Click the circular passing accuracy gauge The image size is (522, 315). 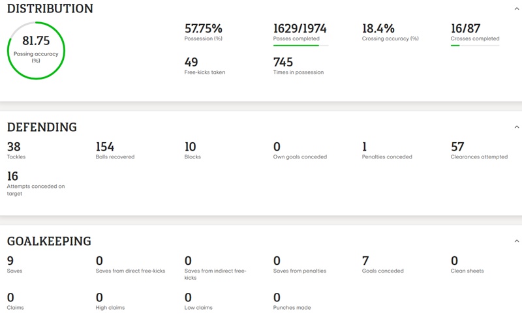[36, 51]
